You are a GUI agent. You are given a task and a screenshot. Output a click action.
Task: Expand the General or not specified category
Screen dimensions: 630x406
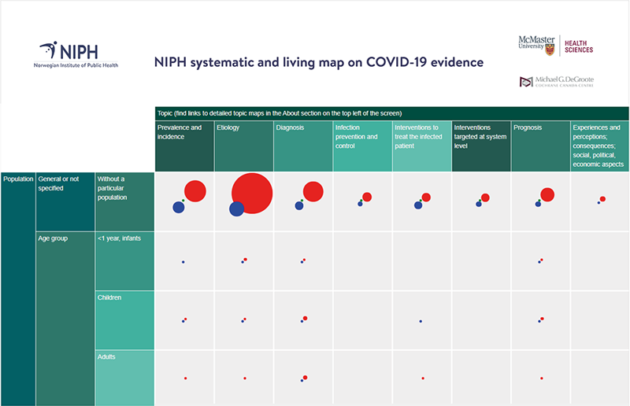point(65,202)
